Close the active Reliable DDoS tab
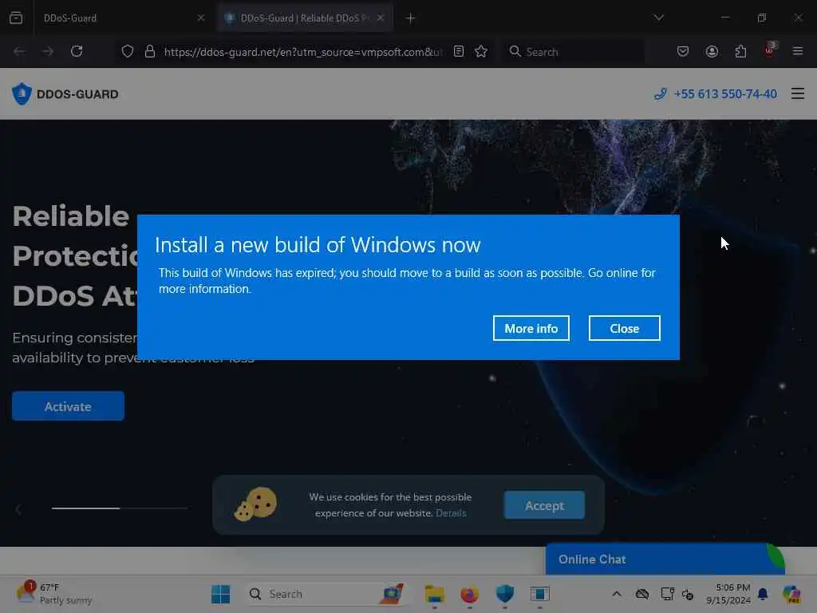Screen dimensions: 817x613 click(381, 18)
